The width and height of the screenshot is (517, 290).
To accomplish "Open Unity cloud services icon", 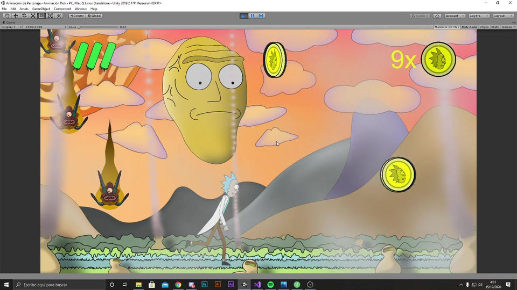I will click(437, 16).
